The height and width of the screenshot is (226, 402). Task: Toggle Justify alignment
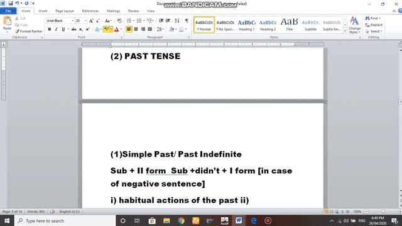click(149, 30)
